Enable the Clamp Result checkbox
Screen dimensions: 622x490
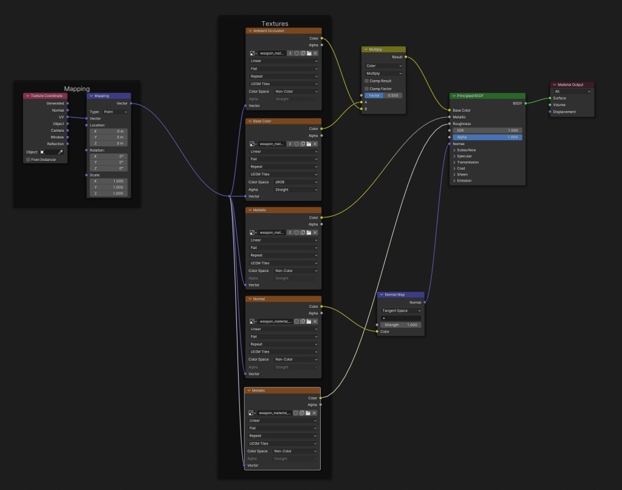tap(366, 81)
